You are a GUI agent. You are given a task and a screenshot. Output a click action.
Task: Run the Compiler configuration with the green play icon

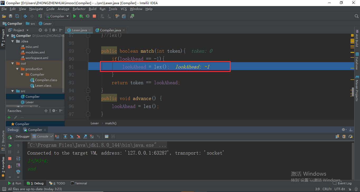(x=75, y=16)
